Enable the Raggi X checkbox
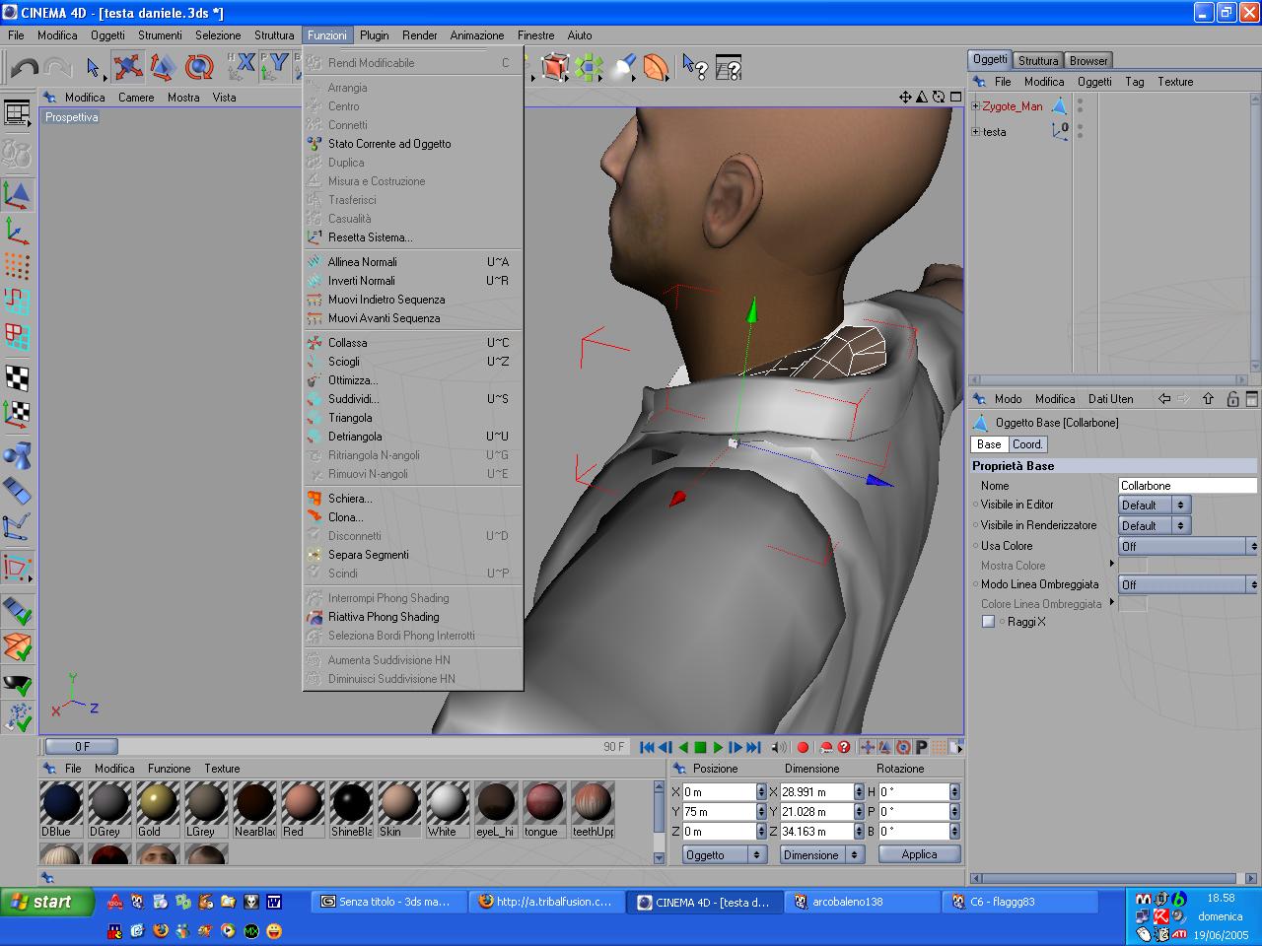1262x946 pixels. click(988, 622)
